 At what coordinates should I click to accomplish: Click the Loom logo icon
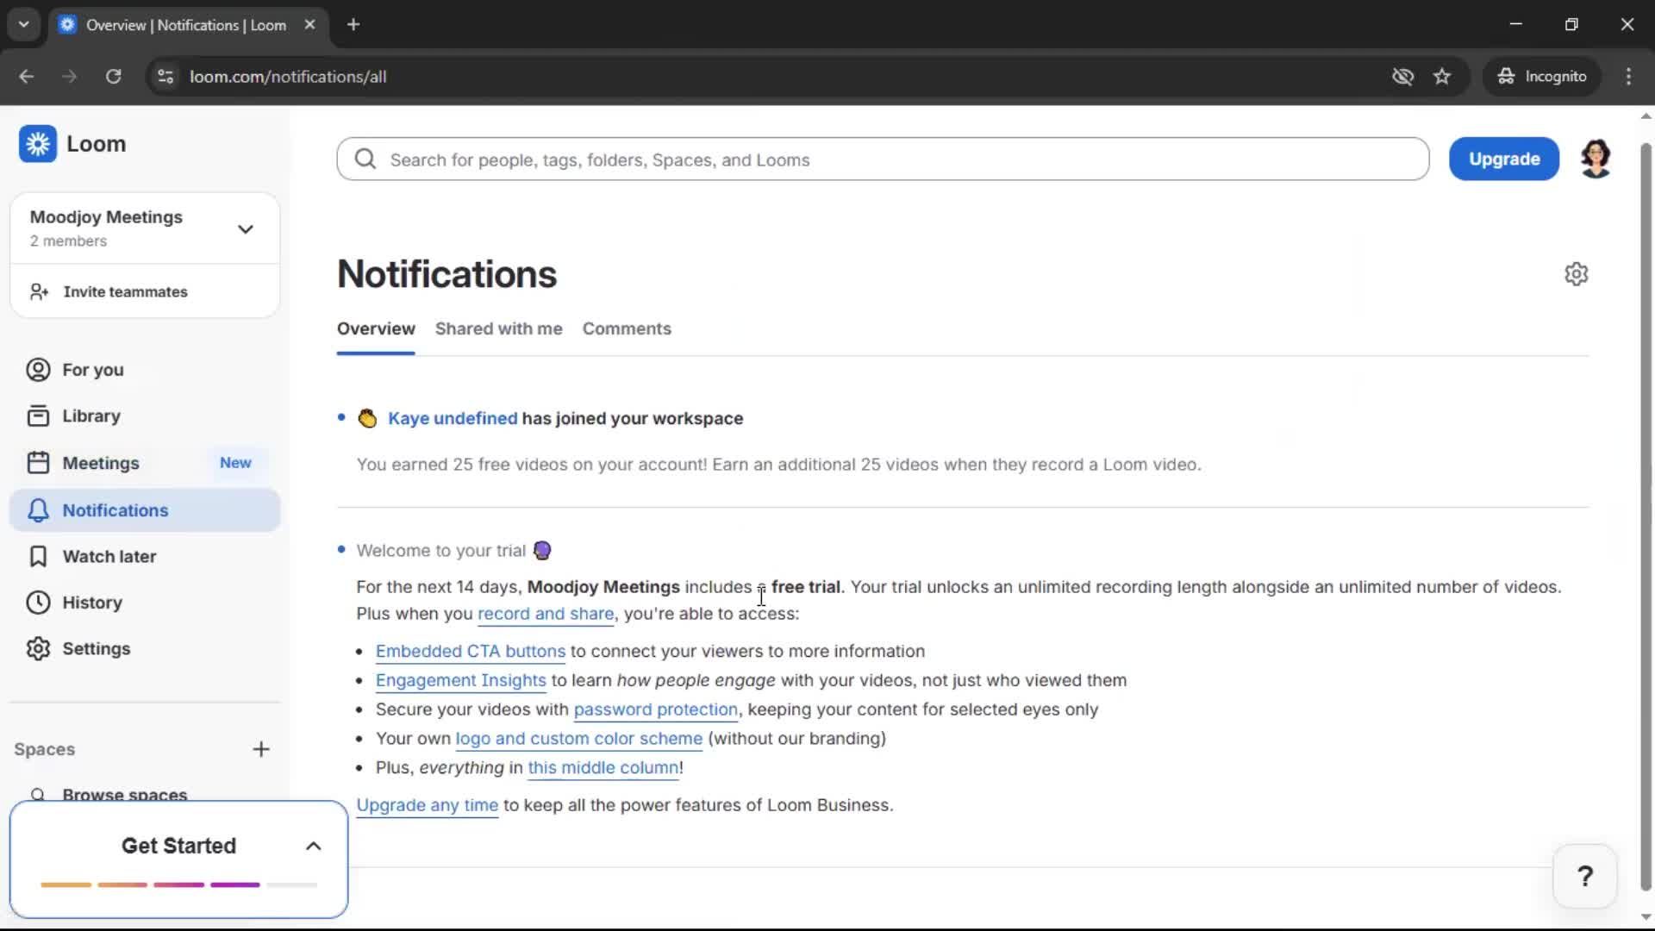37,144
